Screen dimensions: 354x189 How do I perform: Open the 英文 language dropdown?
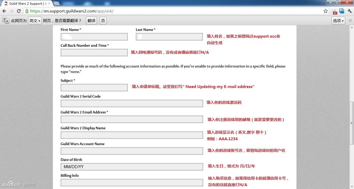point(35,21)
